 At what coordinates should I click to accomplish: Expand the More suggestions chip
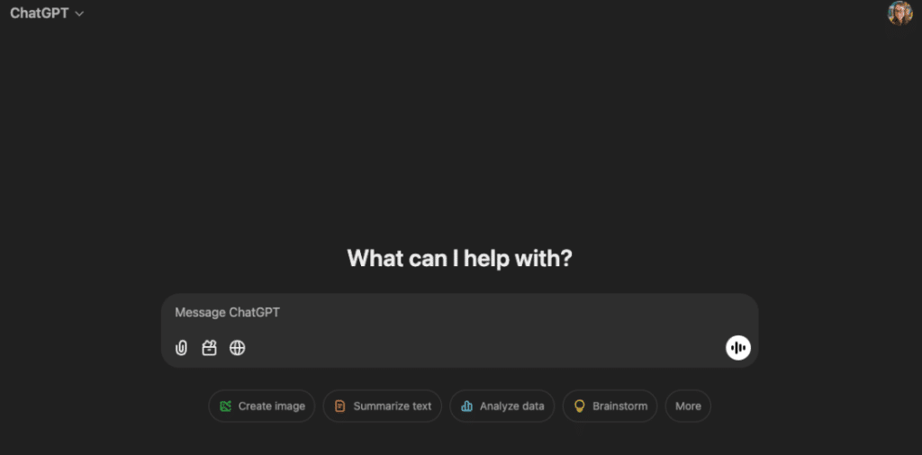(x=688, y=406)
